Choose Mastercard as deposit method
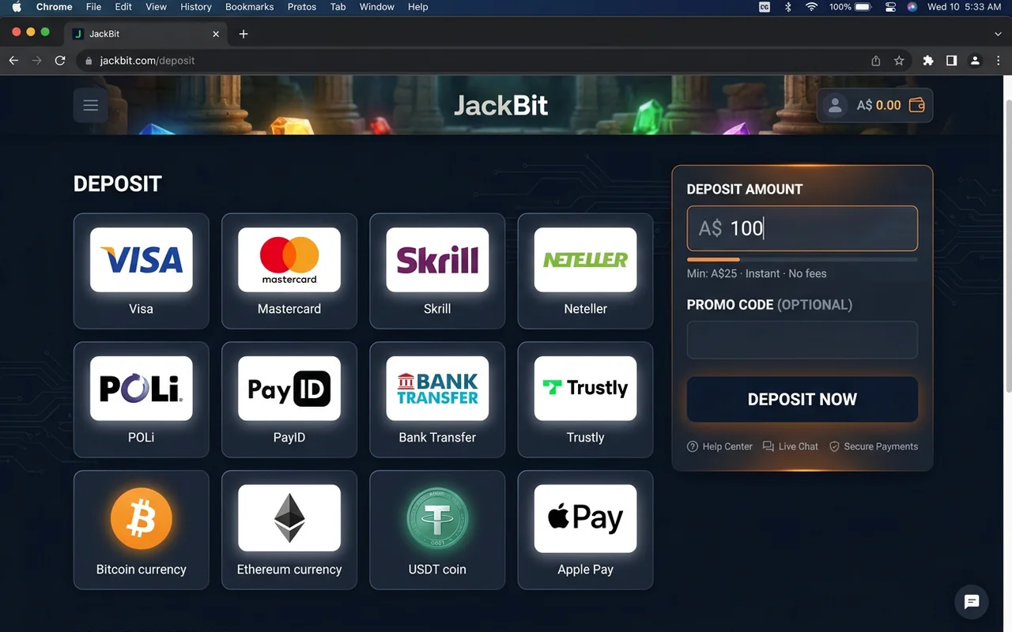Screen dimensions: 1012x632 point(289,271)
